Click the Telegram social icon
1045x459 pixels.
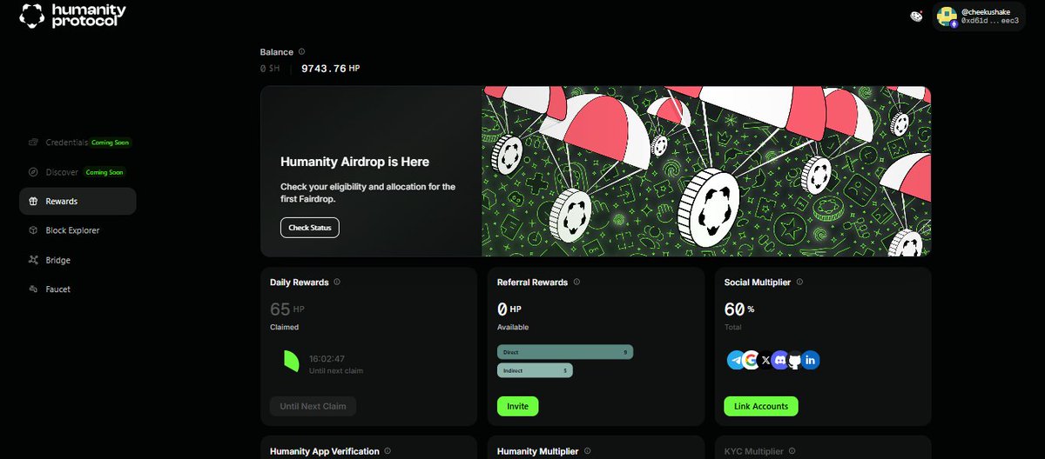point(737,359)
